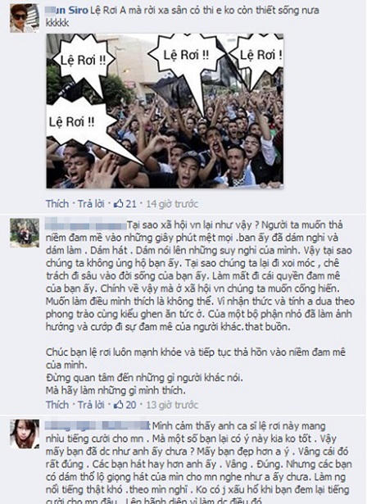Click the like thumb icon showing 21
Image resolution: width=367 pixels, height=504 pixels.
pyautogui.click(x=119, y=203)
